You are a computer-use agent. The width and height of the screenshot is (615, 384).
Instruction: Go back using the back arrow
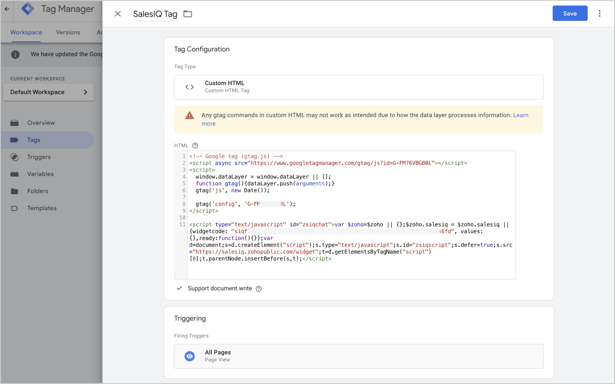click(x=7, y=9)
